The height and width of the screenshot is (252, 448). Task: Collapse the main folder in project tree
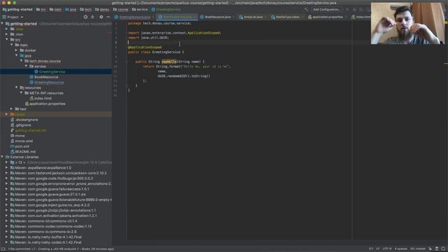point(12,45)
